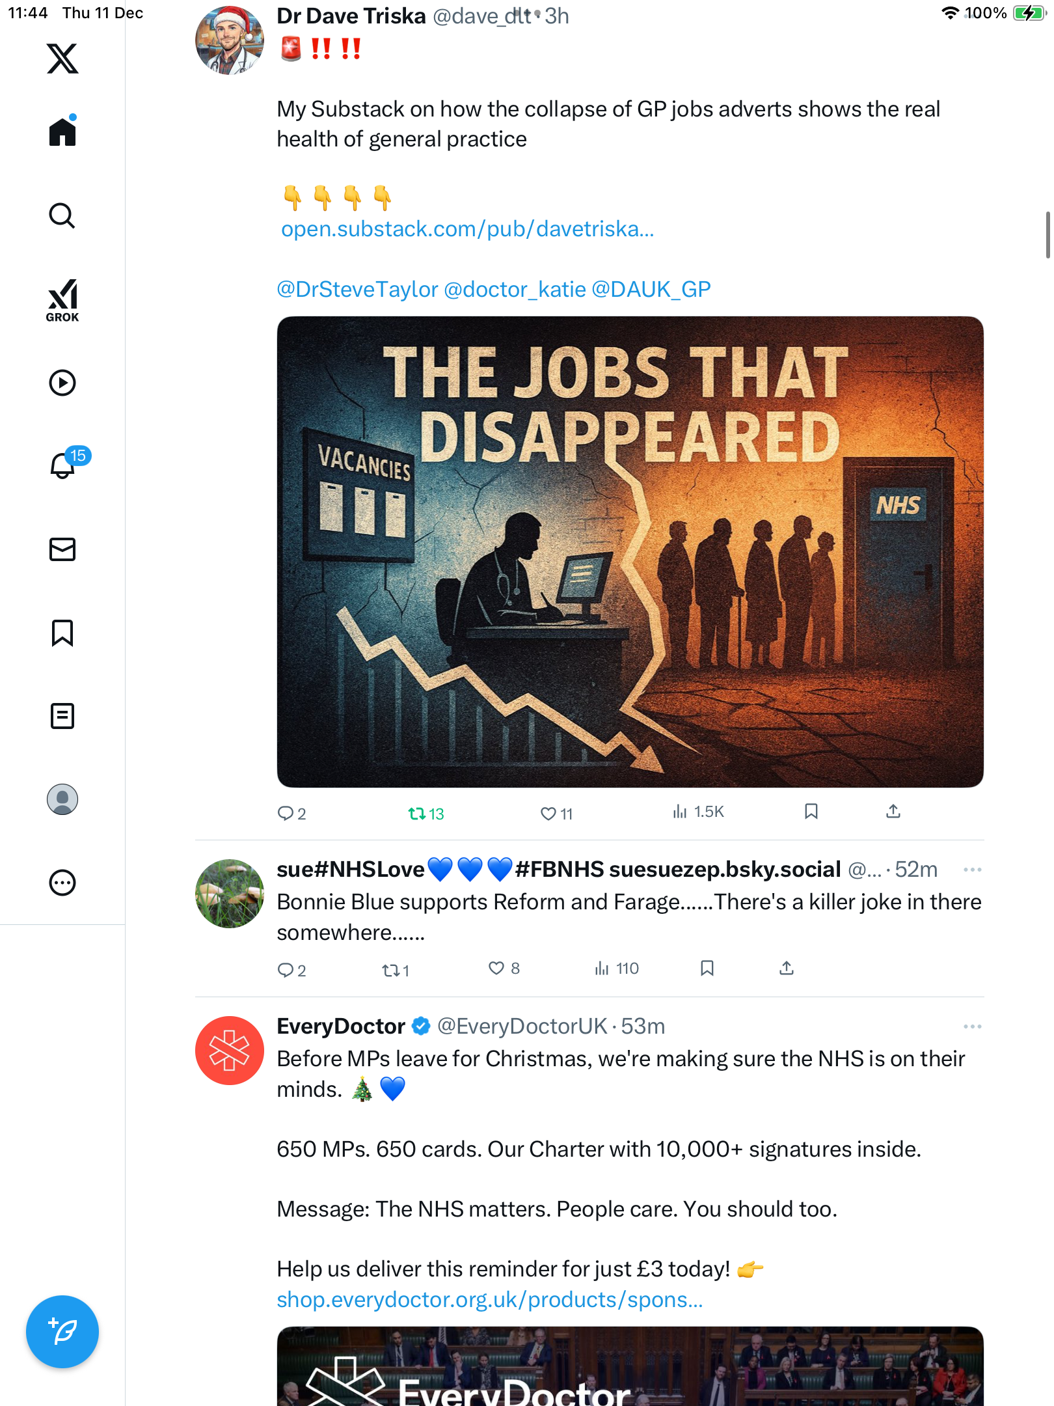Viewport: 1054px width, 1406px height.
Task: Toggle like on Dave Triska's post
Action: tap(548, 814)
